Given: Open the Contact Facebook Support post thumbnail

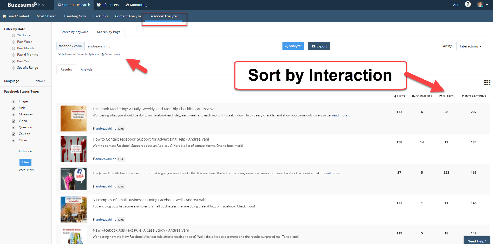Looking at the screenshot, I should tap(74, 149).
